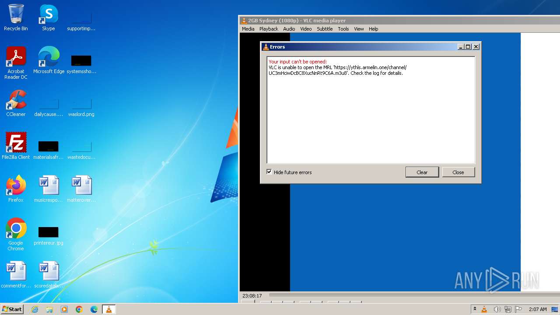Launch Microsoft Edge desktop shortcut
This screenshot has width=560, height=315.
click(49, 60)
